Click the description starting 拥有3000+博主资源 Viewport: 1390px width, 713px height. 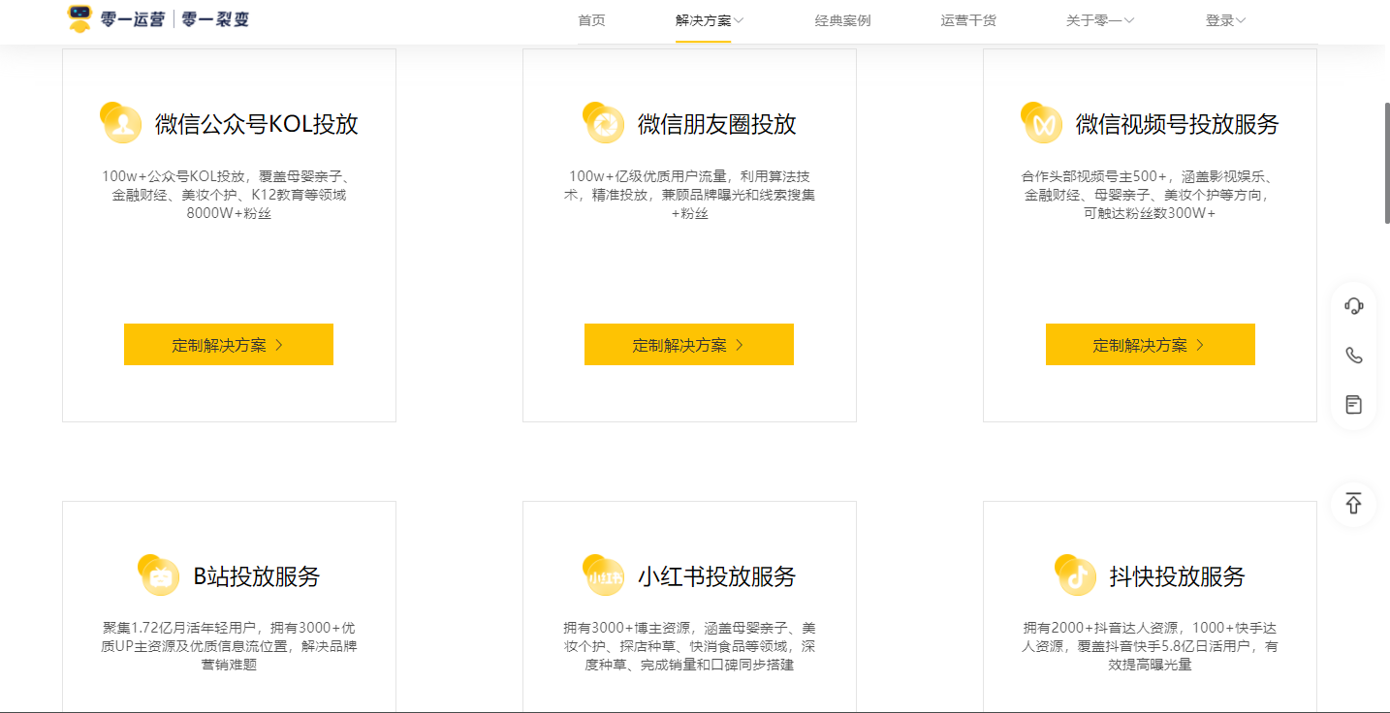[689, 646]
